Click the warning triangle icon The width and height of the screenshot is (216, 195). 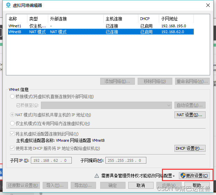[97, 176]
